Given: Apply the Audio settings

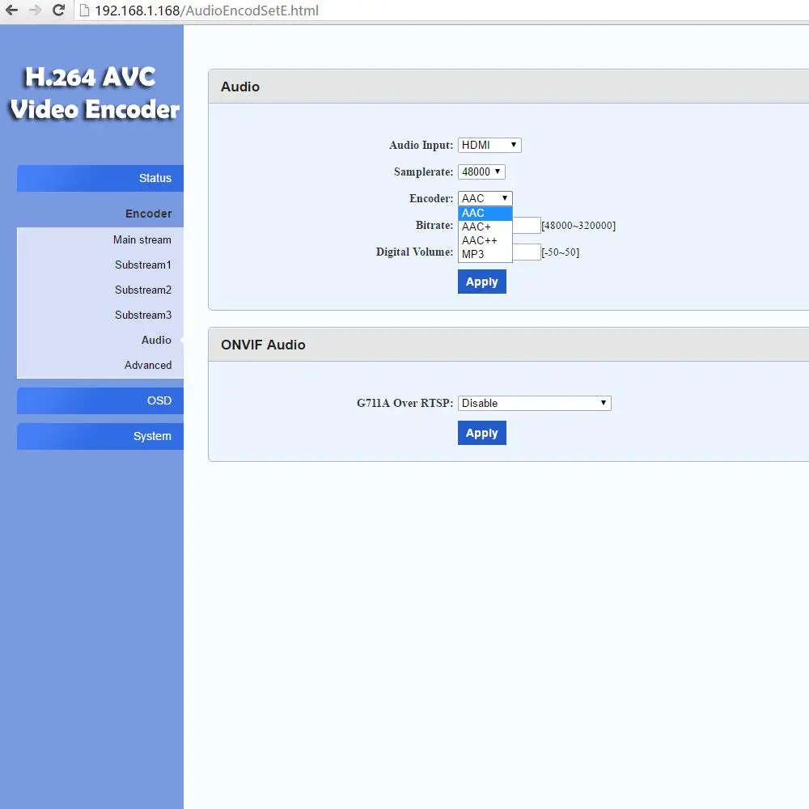Looking at the screenshot, I should (482, 282).
